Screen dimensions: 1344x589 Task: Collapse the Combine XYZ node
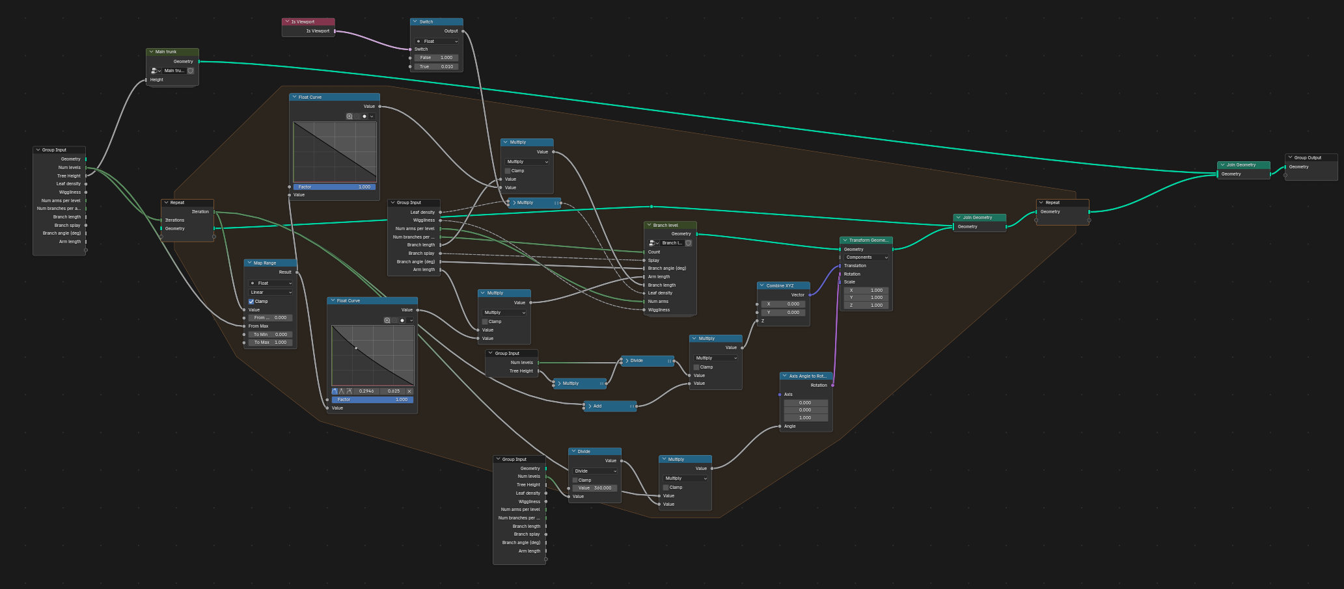click(762, 286)
